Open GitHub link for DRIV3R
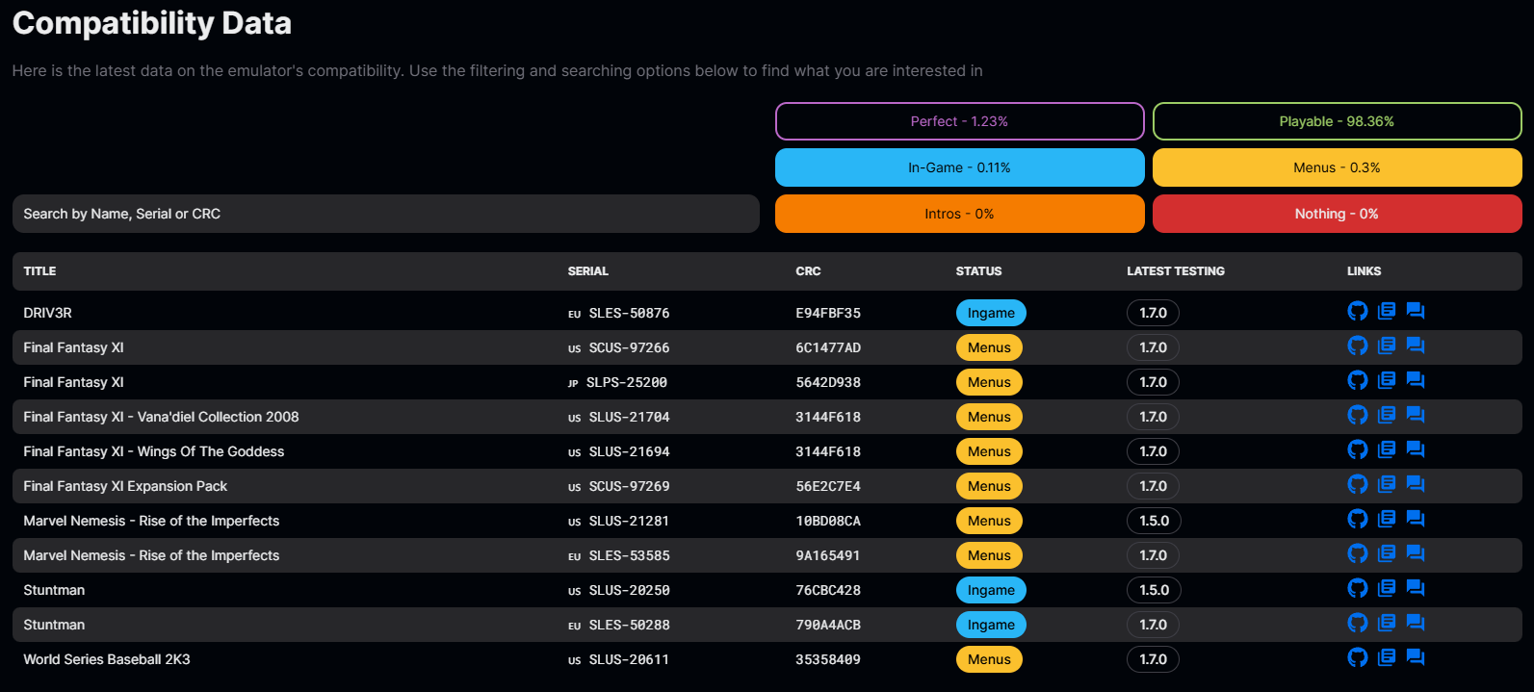Screen dimensions: 1534x692 pyautogui.click(x=1357, y=311)
